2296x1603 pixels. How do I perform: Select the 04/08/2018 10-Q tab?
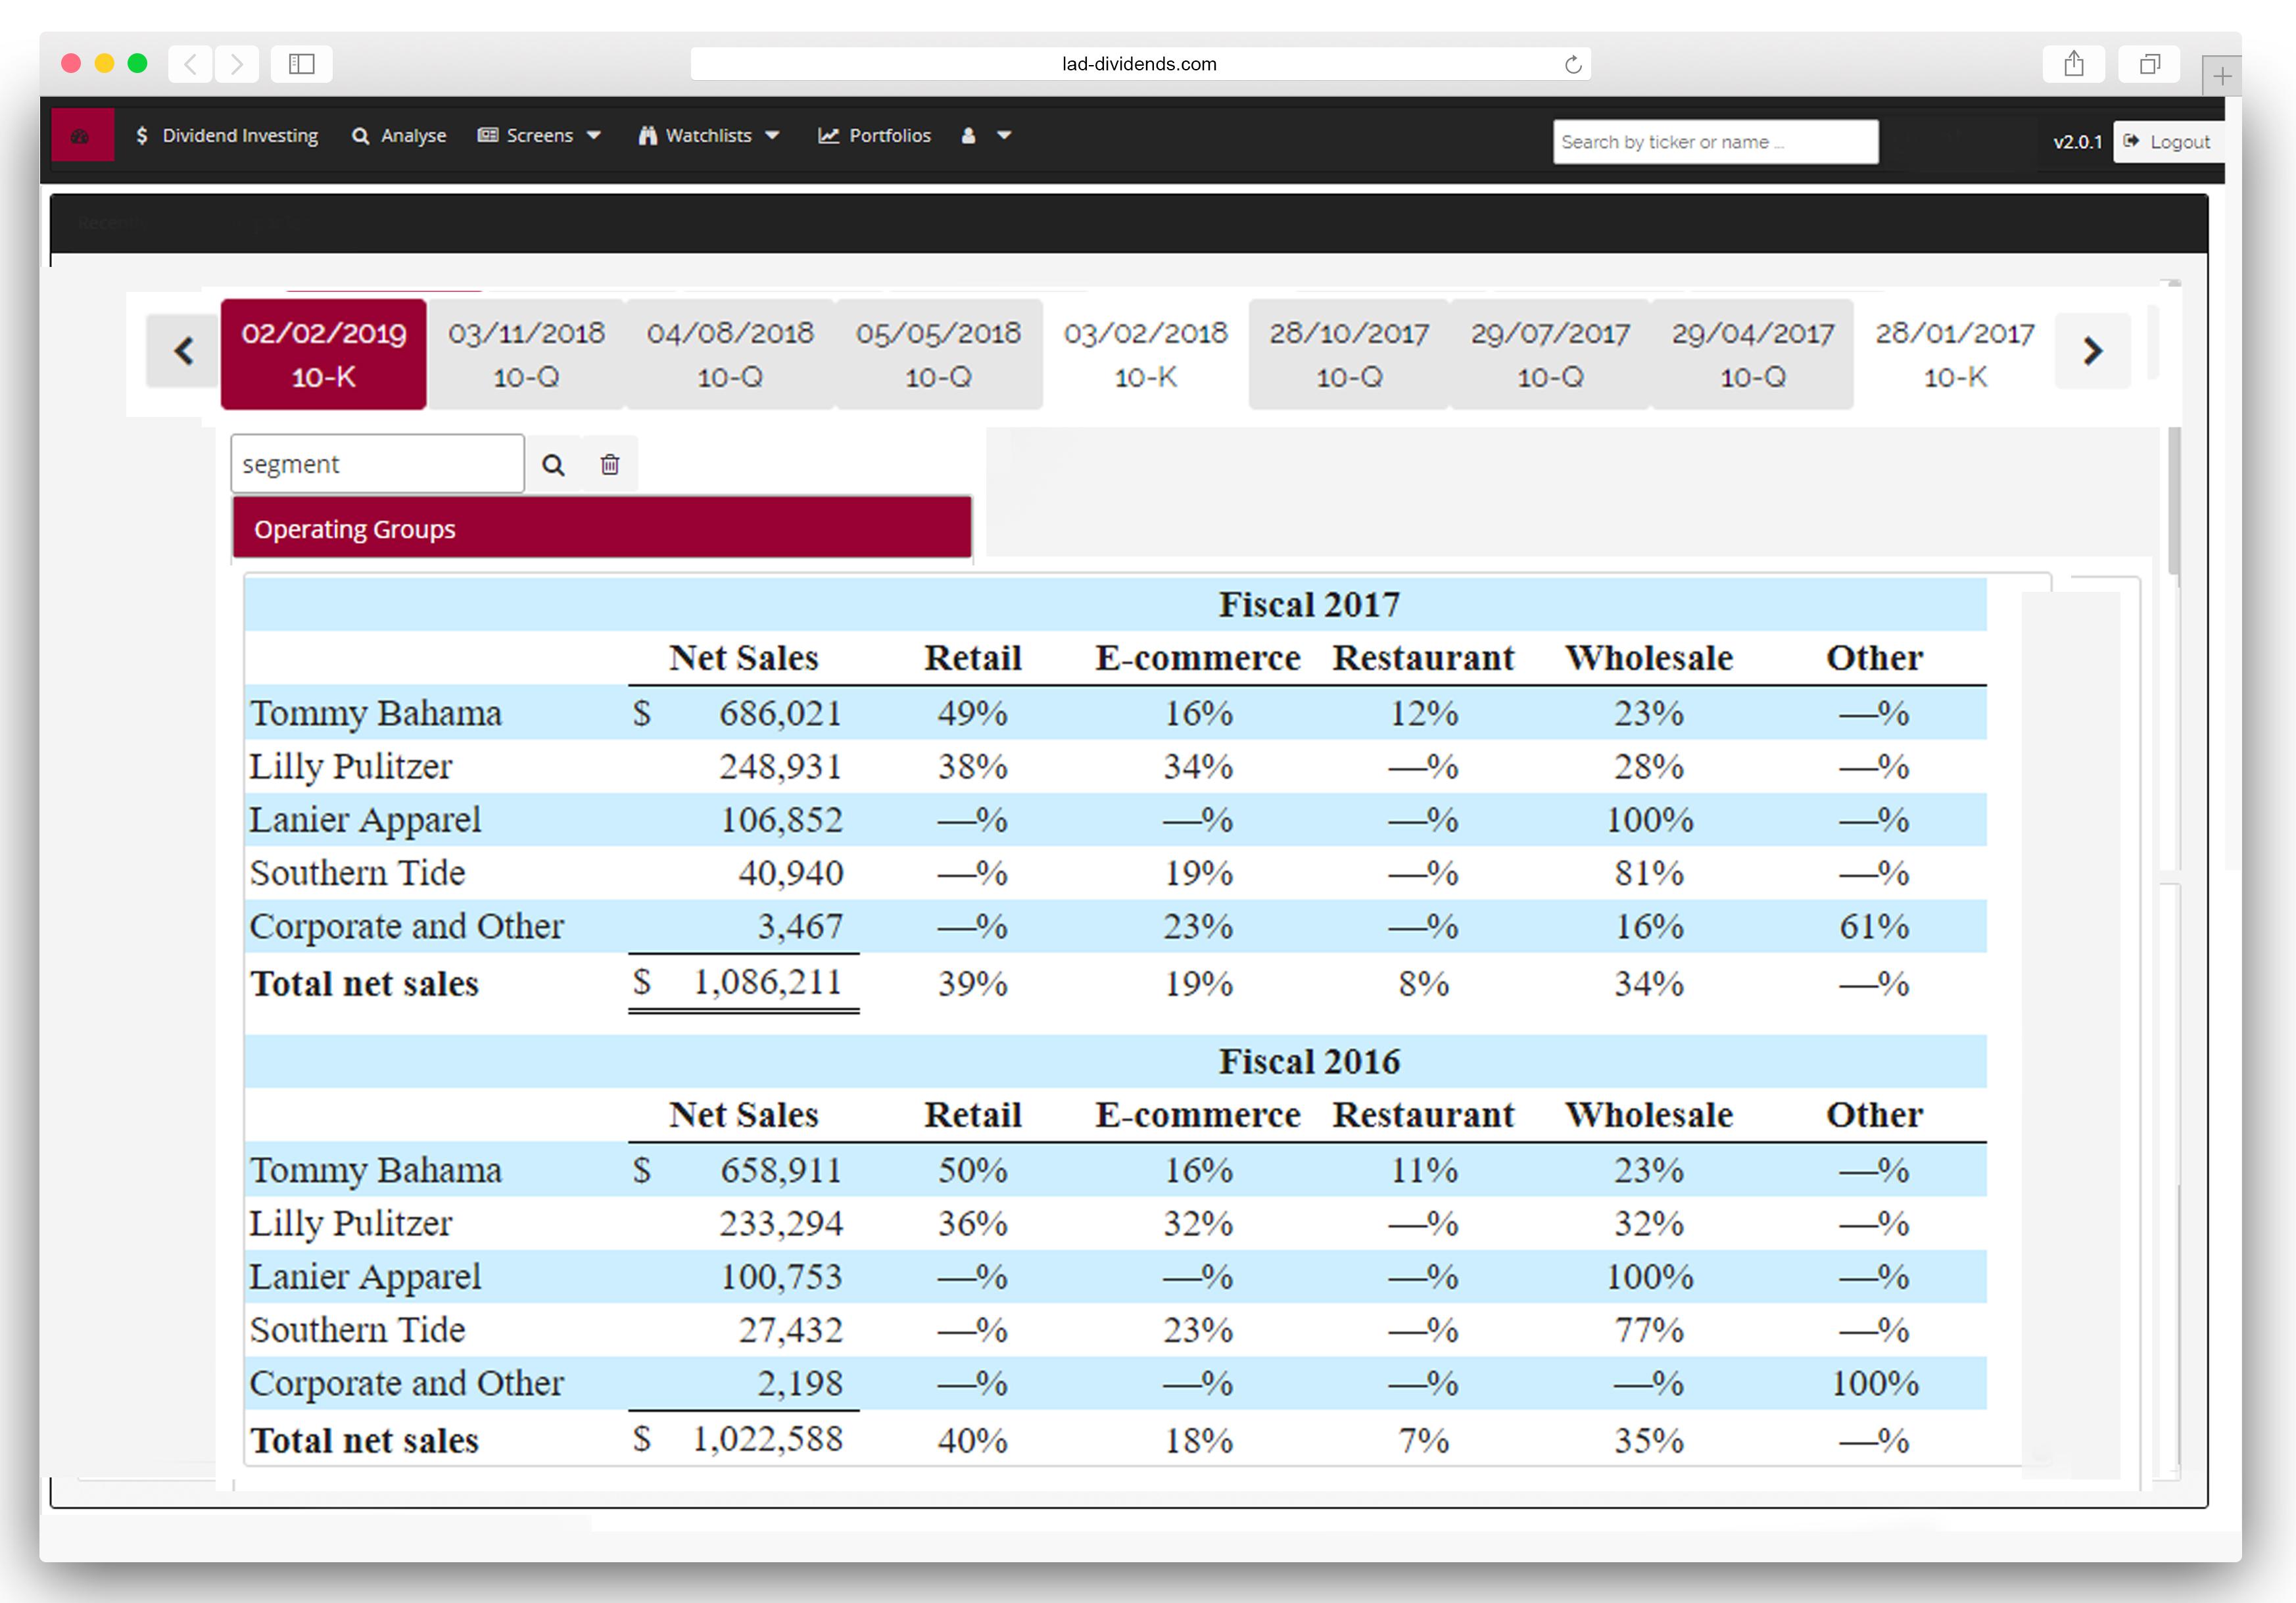pyautogui.click(x=730, y=355)
